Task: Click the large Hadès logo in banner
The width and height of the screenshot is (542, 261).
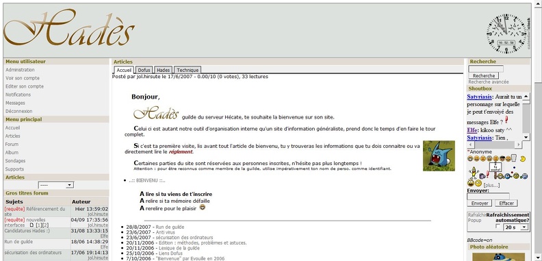Action: pyautogui.click(x=68, y=27)
